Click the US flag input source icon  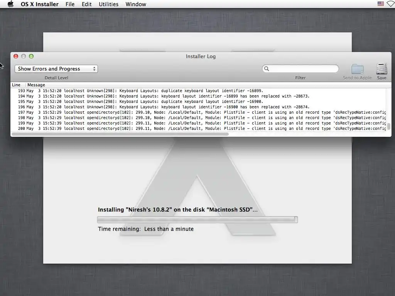click(381, 4)
